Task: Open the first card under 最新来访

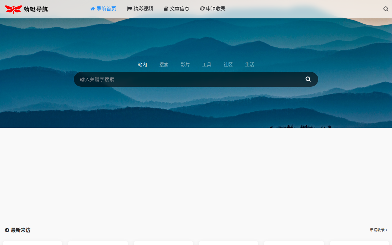Action: click(32, 243)
